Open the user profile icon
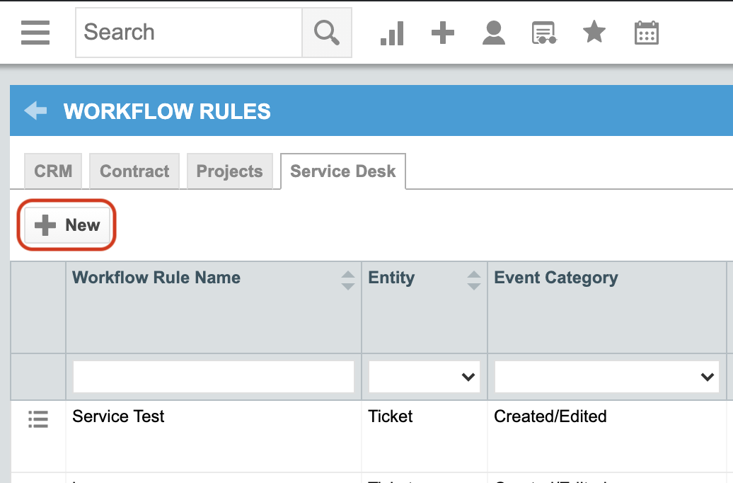This screenshot has width=733, height=483. coord(494,33)
